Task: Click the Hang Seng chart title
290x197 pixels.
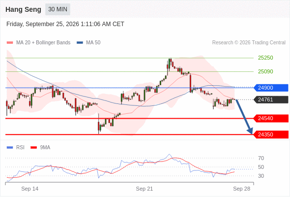Action: tap(23, 9)
